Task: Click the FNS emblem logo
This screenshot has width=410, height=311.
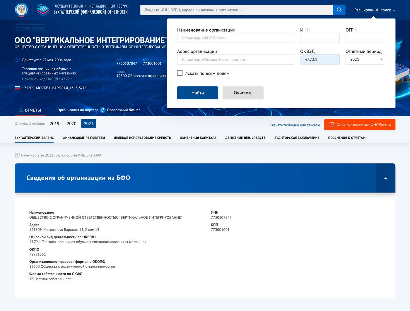Action: click(x=21, y=10)
